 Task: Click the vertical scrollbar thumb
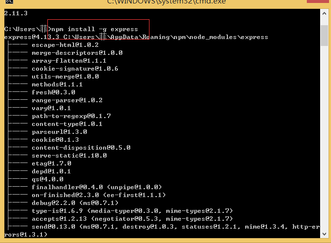[324, 36]
